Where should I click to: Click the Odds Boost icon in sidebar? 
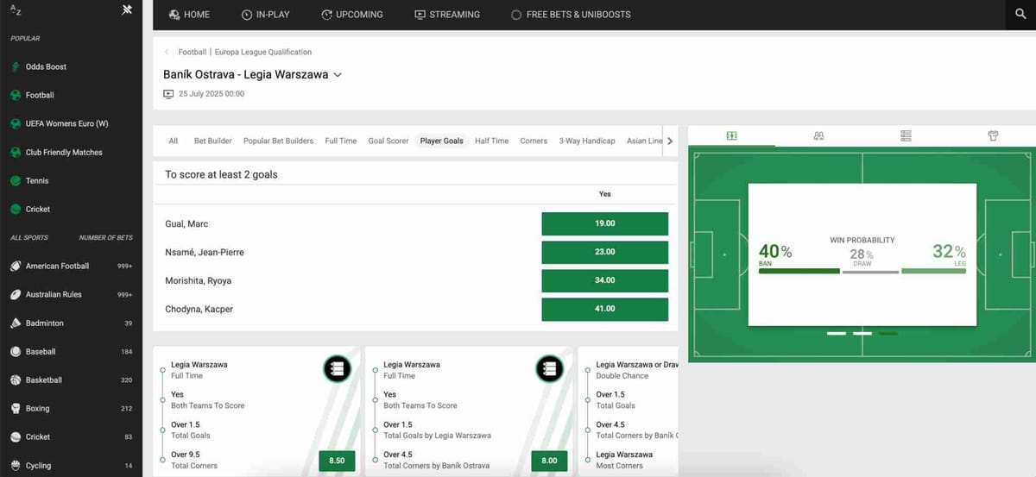(x=16, y=66)
